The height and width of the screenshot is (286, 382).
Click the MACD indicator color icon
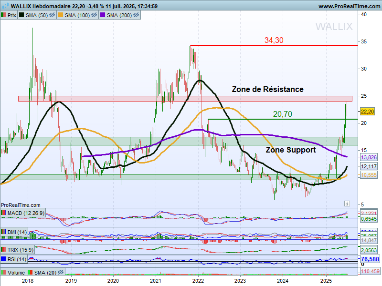point(3,213)
